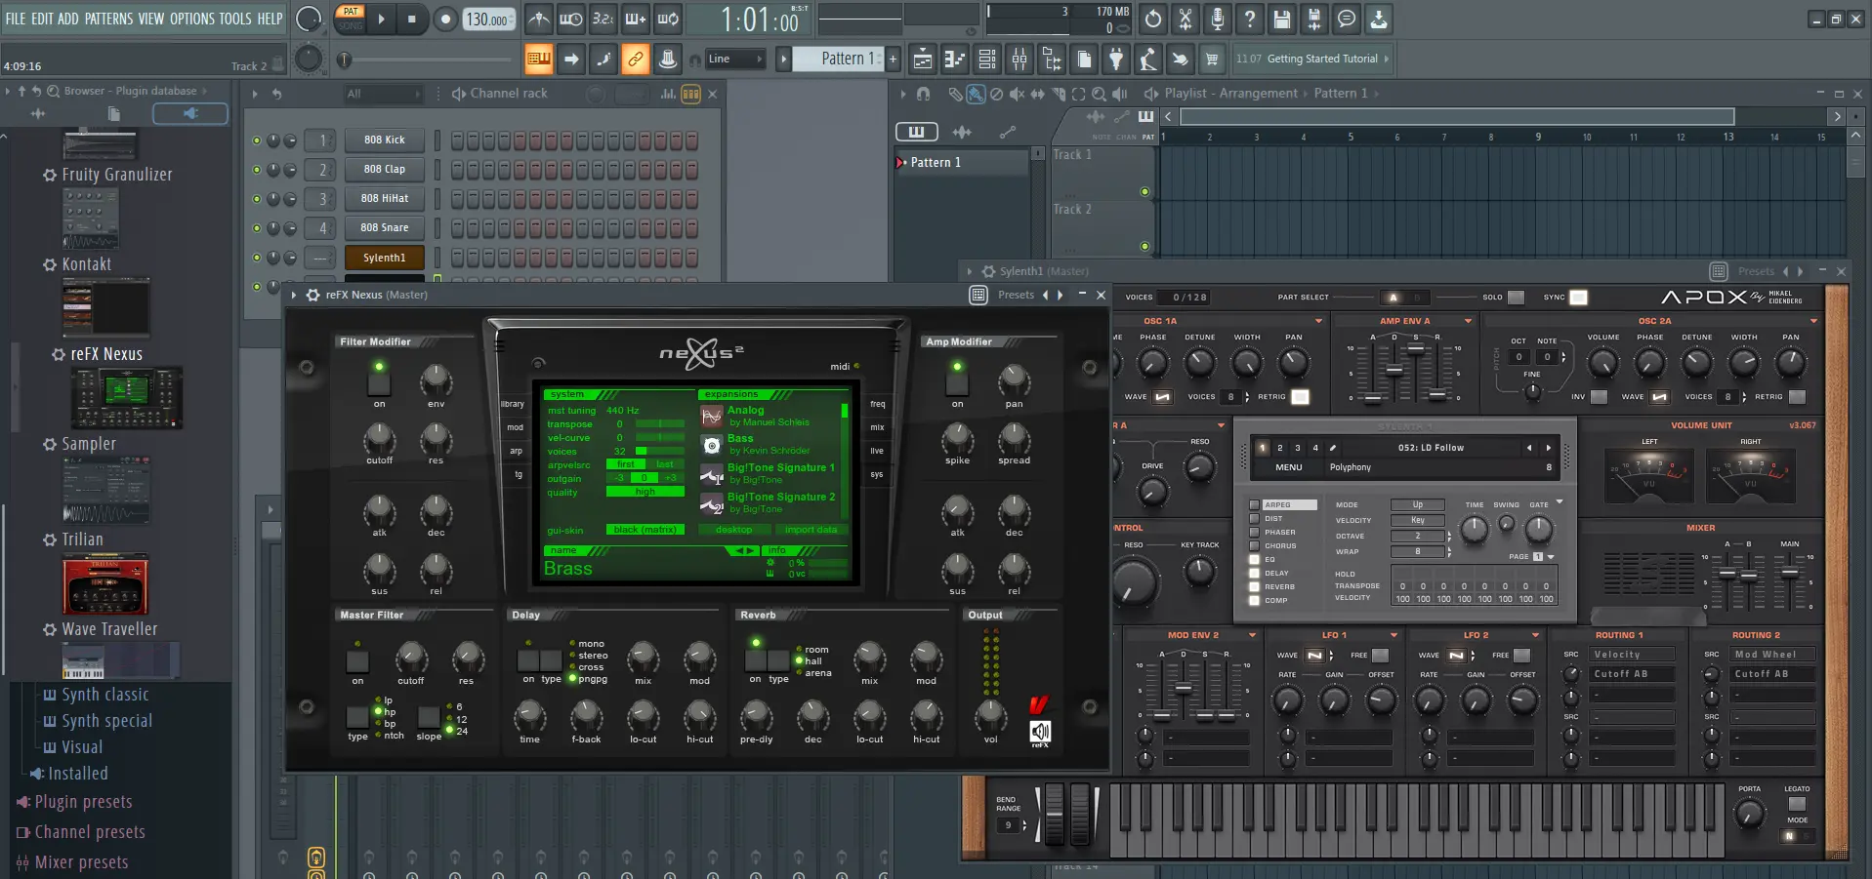Toggle the metronome icon
The height and width of the screenshot is (879, 1872).
click(538, 19)
